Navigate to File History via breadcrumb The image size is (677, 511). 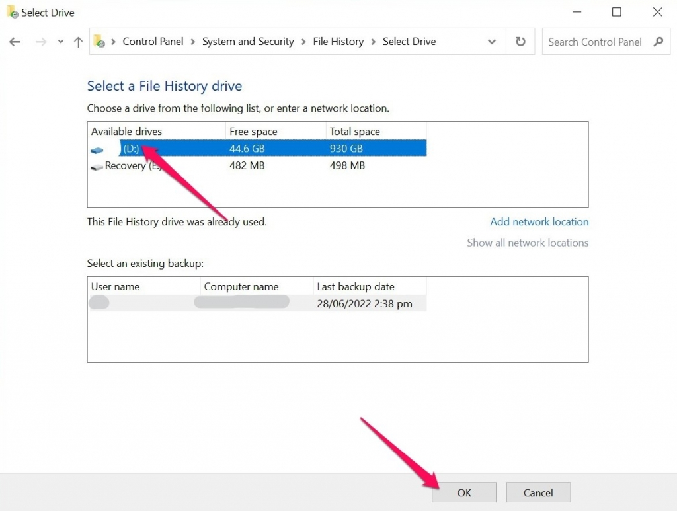pos(338,41)
